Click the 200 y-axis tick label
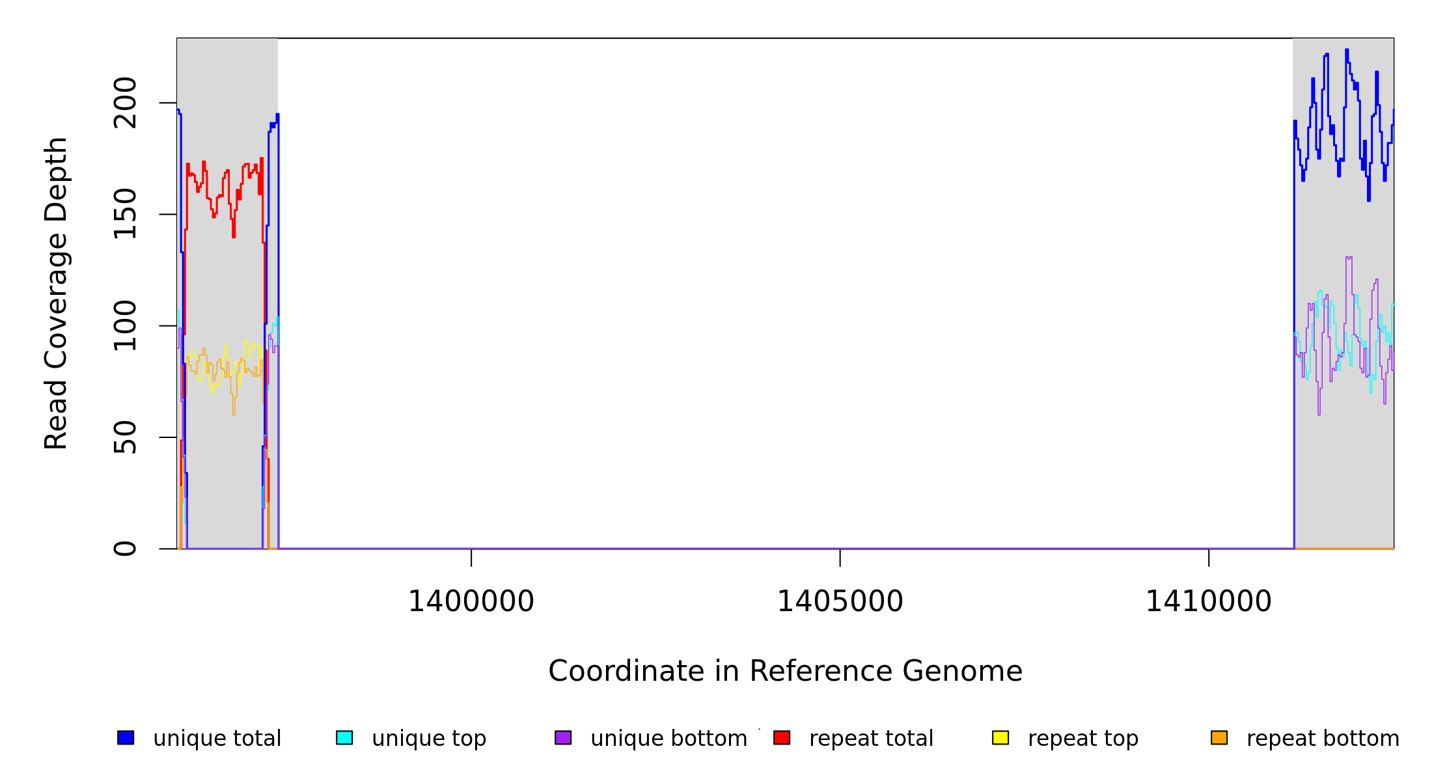 pos(125,103)
